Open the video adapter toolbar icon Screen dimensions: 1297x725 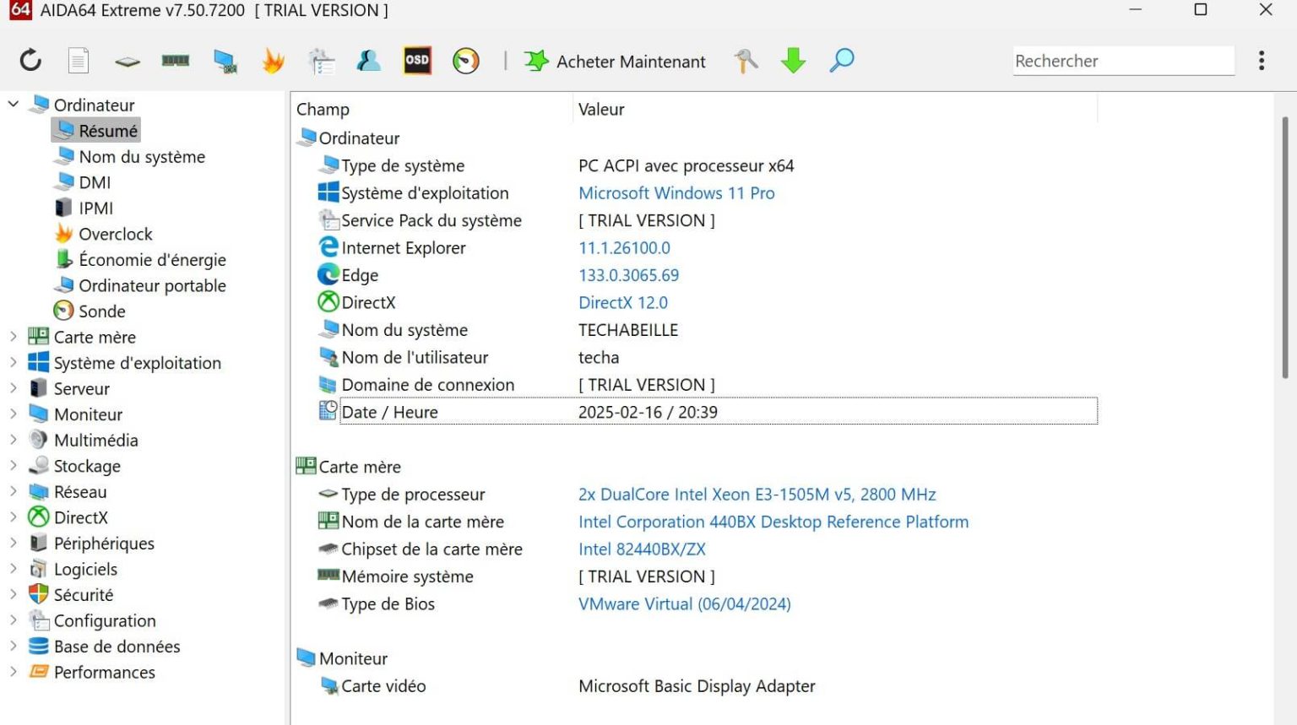click(224, 60)
